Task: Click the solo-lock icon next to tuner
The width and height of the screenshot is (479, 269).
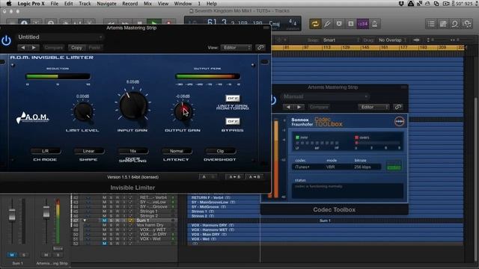Action: pyautogui.click(x=351, y=24)
